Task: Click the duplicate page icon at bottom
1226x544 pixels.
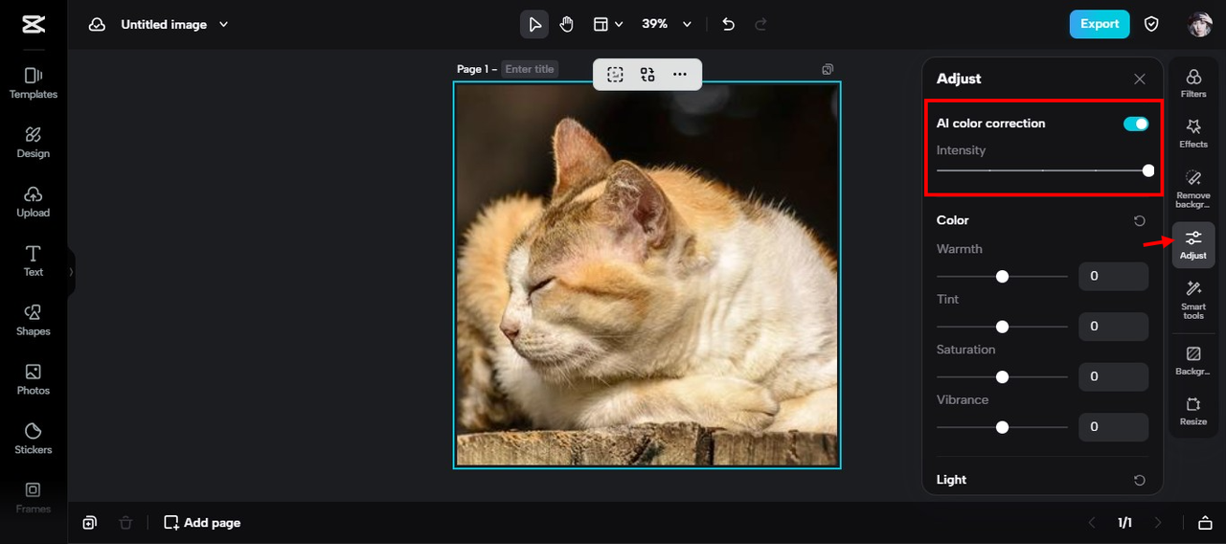Action: [x=89, y=522]
